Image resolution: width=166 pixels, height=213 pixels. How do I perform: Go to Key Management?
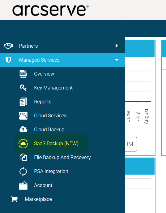[x=53, y=88]
